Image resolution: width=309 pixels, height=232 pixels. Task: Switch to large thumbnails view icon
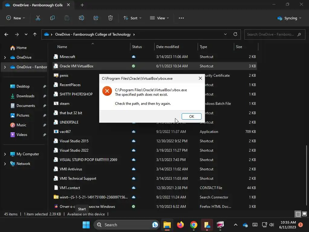pyautogui.click(x=304, y=214)
